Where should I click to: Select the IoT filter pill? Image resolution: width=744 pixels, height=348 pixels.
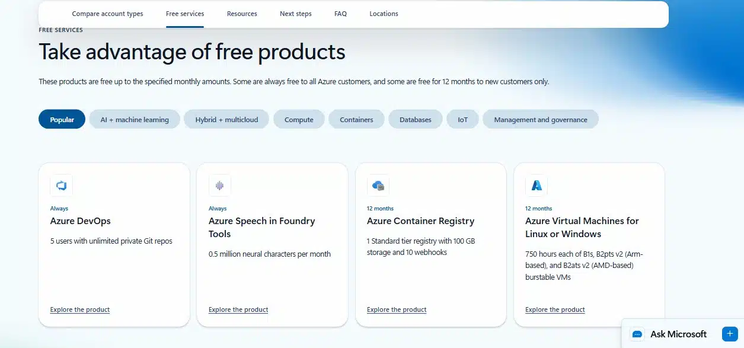coord(463,119)
